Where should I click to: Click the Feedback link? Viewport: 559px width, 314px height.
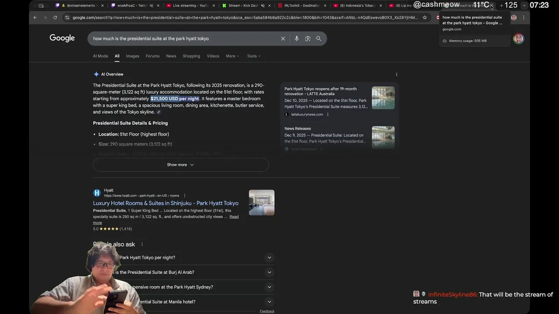pos(267,311)
